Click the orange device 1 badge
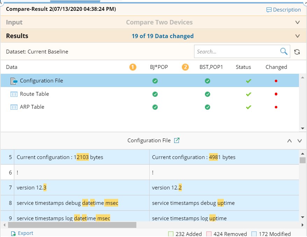Image resolution: width=307 pixels, height=237 pixels. (133, 67)
